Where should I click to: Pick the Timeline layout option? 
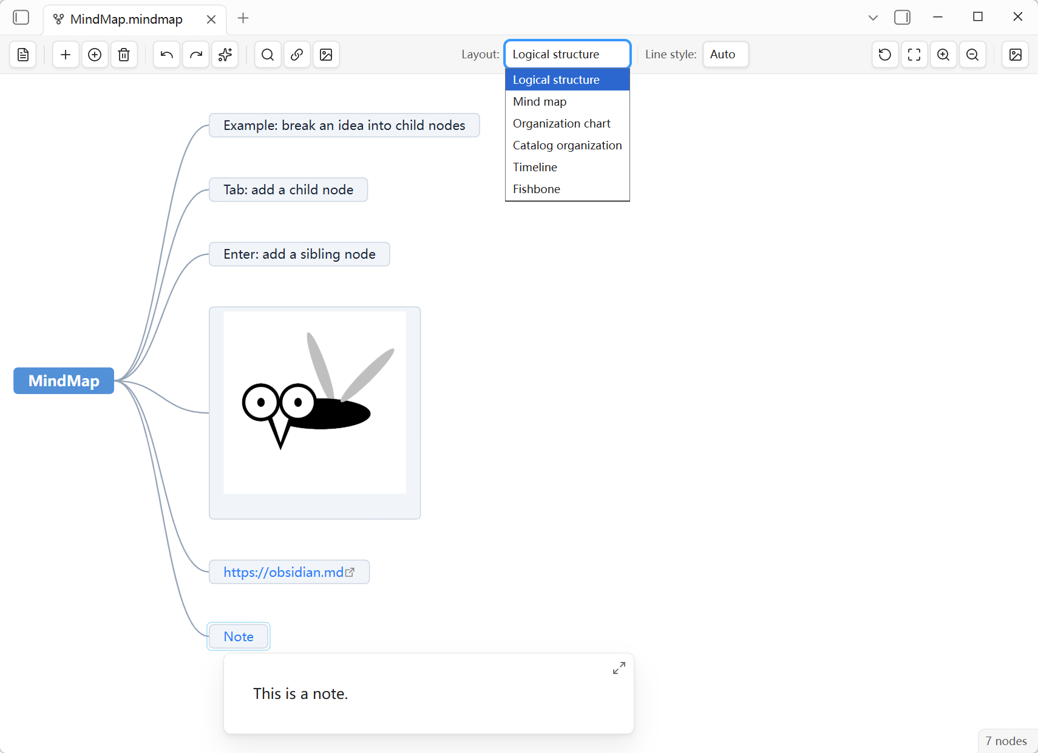pyautogui.click(x=568, y=167)
